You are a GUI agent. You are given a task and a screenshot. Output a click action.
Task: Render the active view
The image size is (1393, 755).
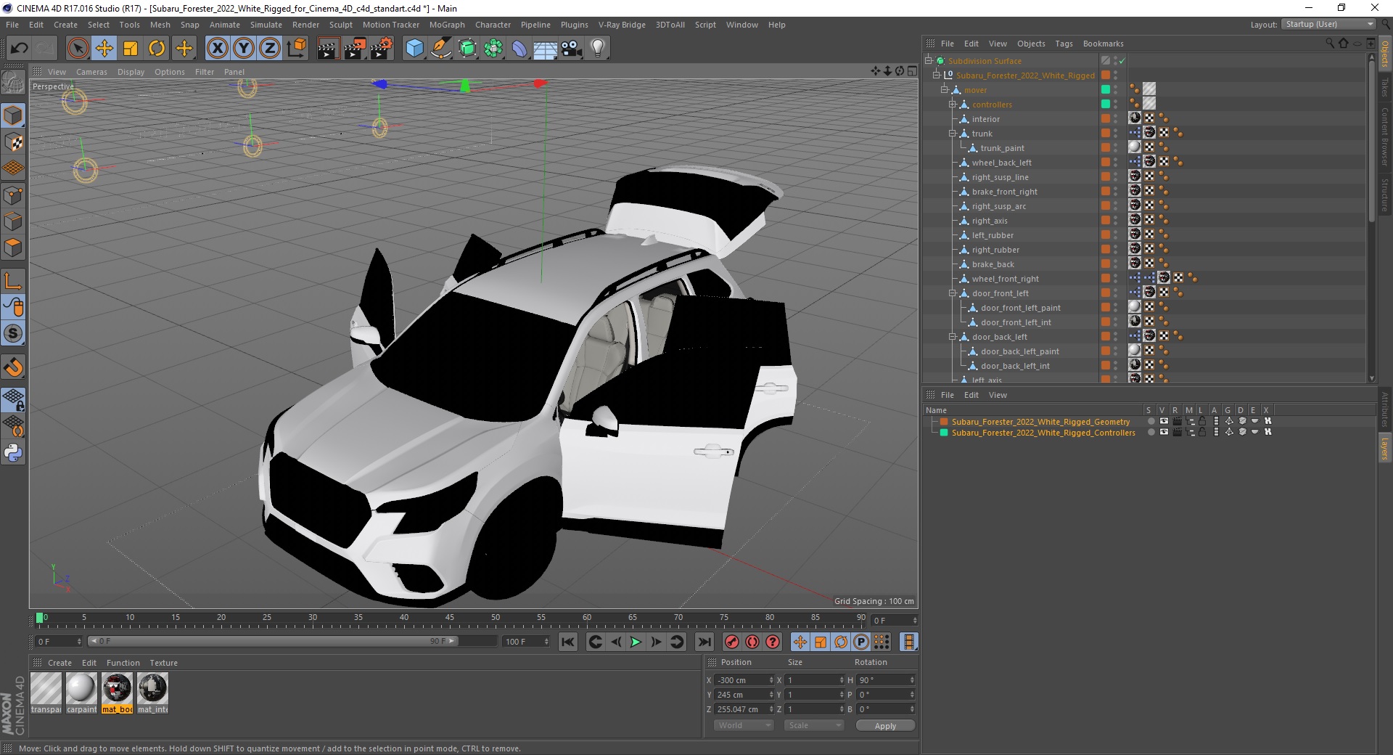coord(328,49)
